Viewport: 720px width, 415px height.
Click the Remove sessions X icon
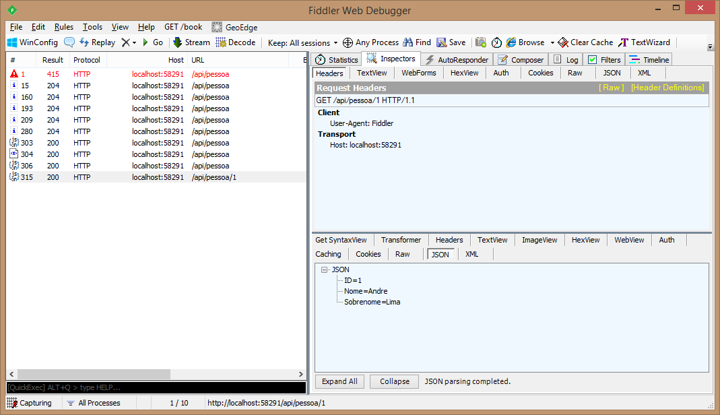pos(125,42)
